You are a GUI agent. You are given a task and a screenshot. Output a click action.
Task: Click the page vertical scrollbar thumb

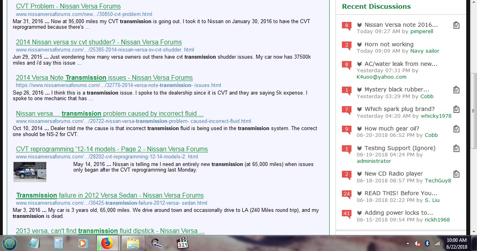point(473,110)
